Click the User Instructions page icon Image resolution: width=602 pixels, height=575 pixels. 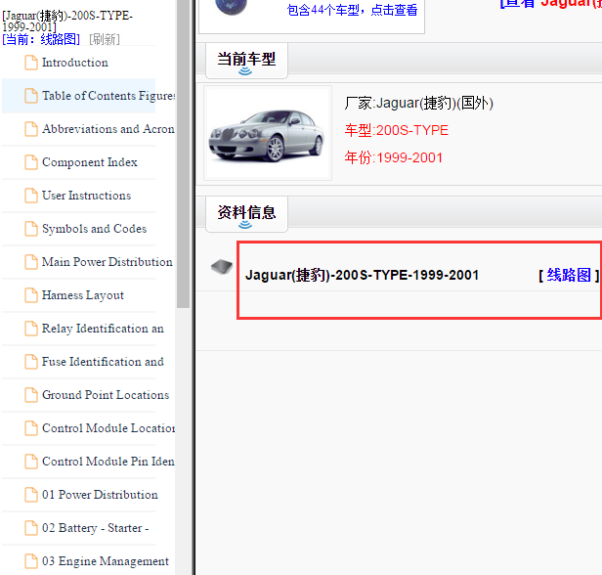coord(31,196)
